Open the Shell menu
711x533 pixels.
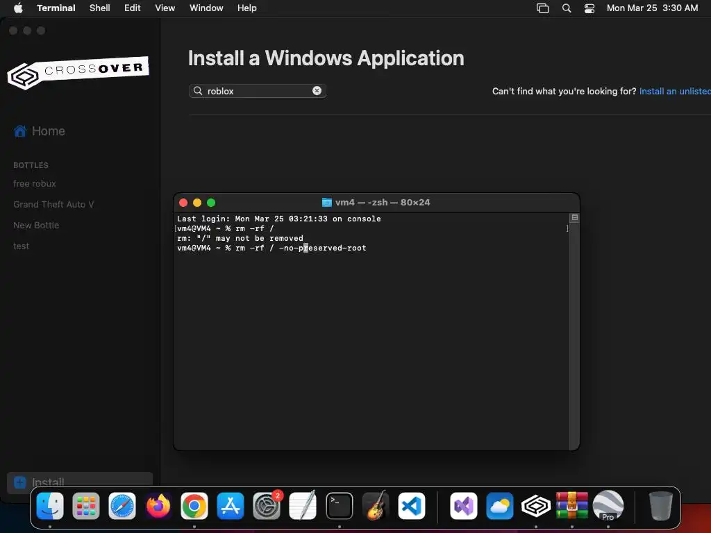coord(100,8)
